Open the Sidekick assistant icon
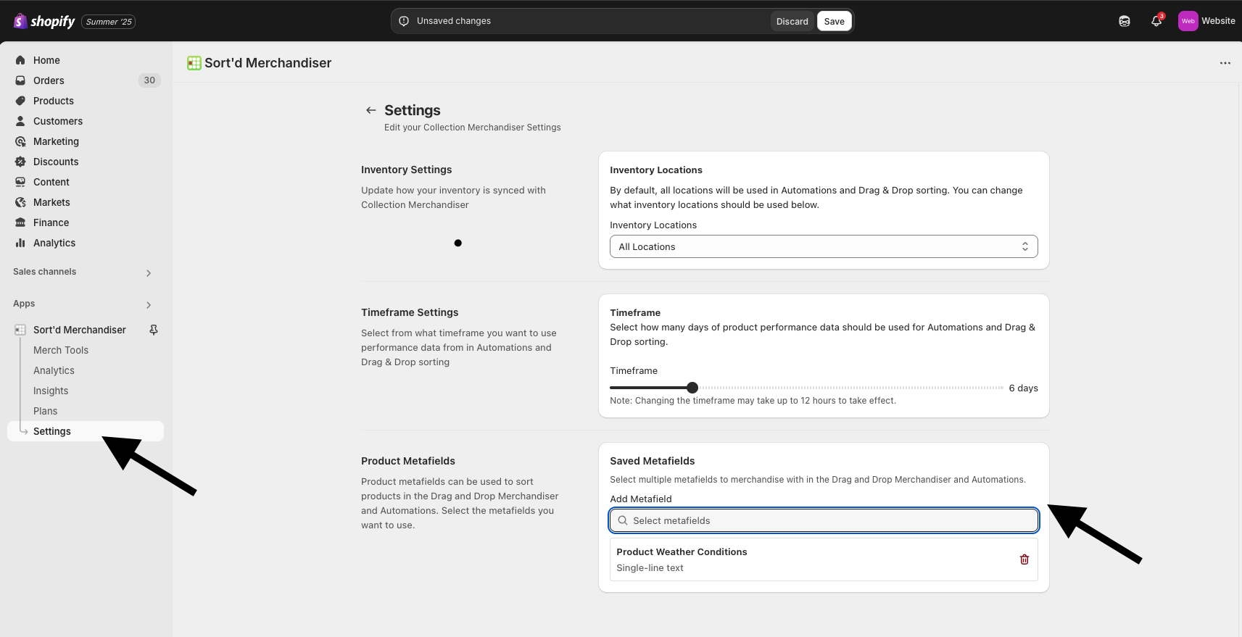 1125,21
